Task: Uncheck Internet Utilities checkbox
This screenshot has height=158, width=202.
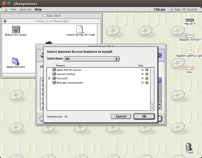Action: [x=54, y=74]
